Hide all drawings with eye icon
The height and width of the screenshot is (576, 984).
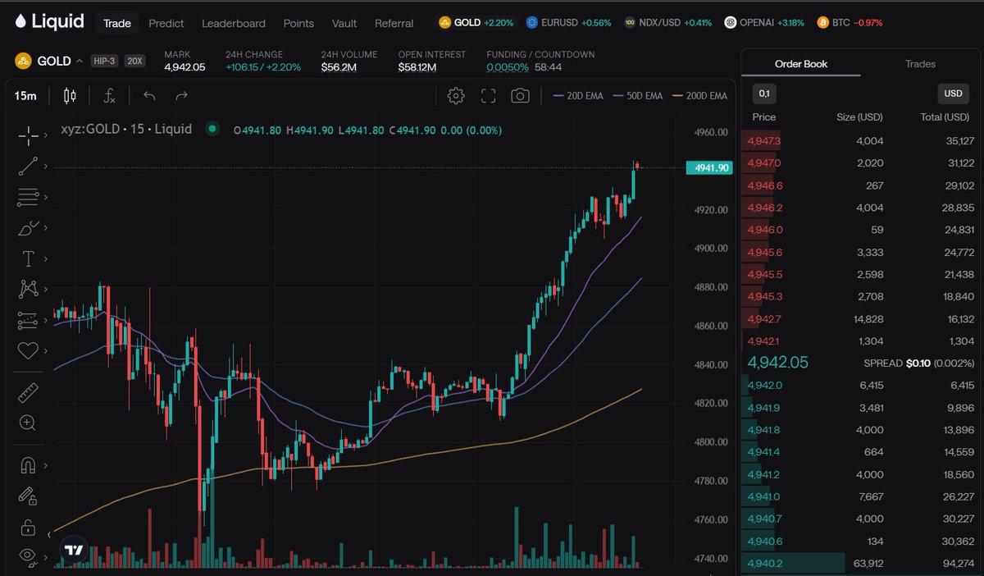click(28, 556)
